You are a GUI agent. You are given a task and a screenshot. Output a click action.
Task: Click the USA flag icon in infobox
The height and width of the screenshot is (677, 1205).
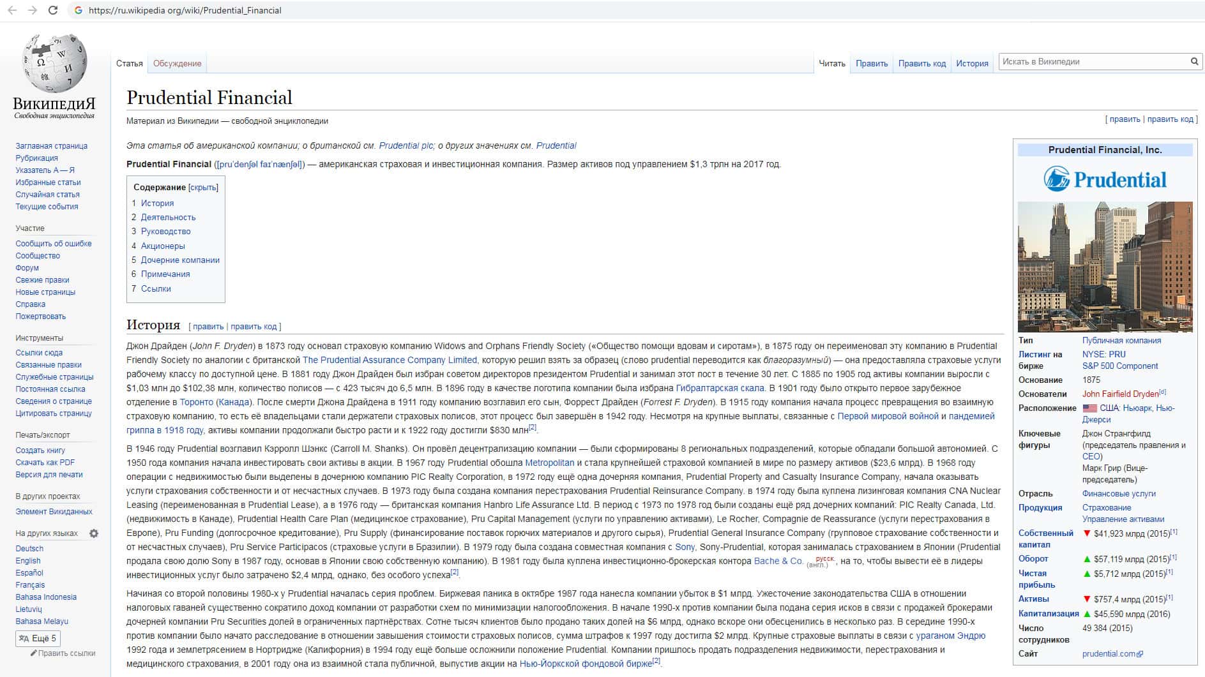click(1089, 408)
